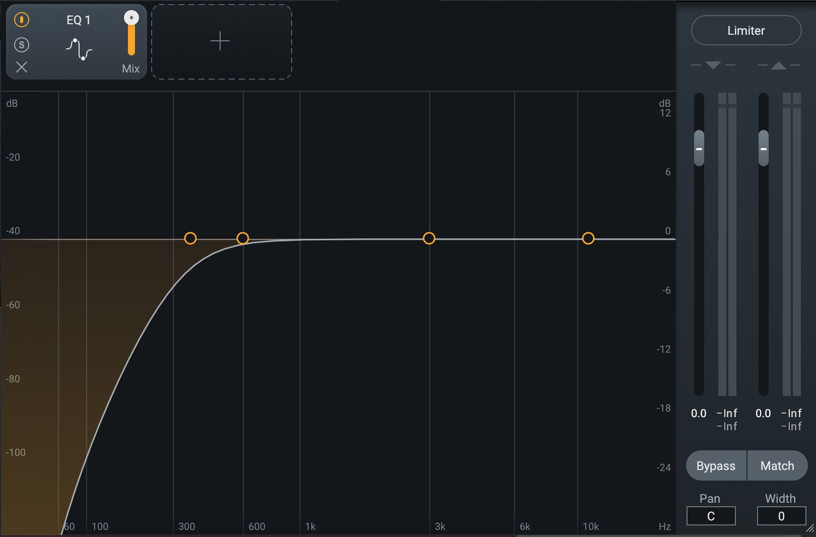Click the output gain up-arrow icon
This screenshot has width=816, height=537.
[778, 65]
